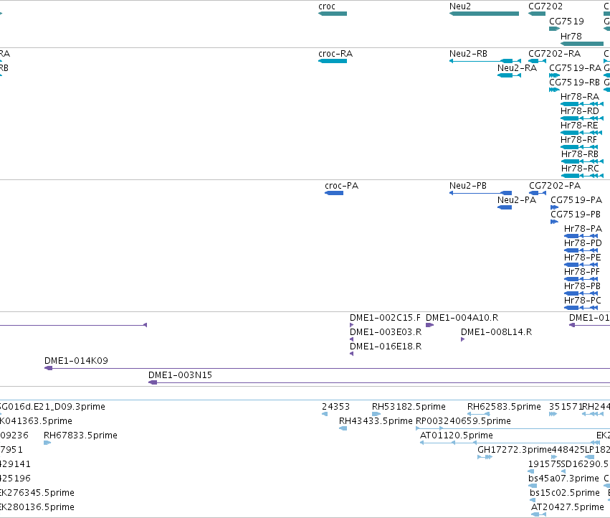The width and height of the screenshot is (610, 518).
Task: Select the CG7519 gene label
Action: tap(566, 21)
